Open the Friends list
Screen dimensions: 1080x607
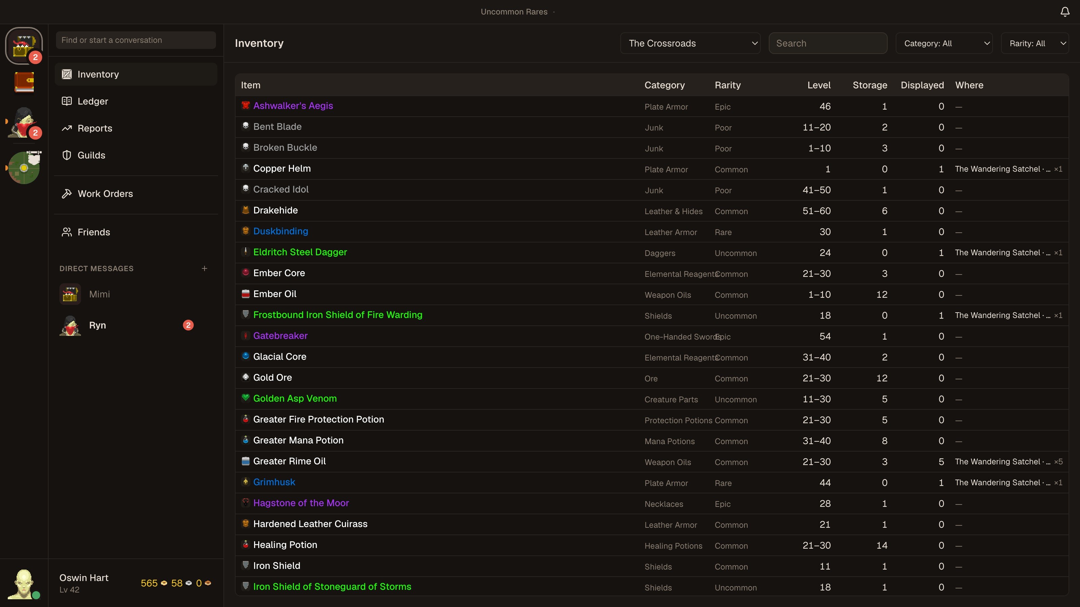[x=136, y=232]
